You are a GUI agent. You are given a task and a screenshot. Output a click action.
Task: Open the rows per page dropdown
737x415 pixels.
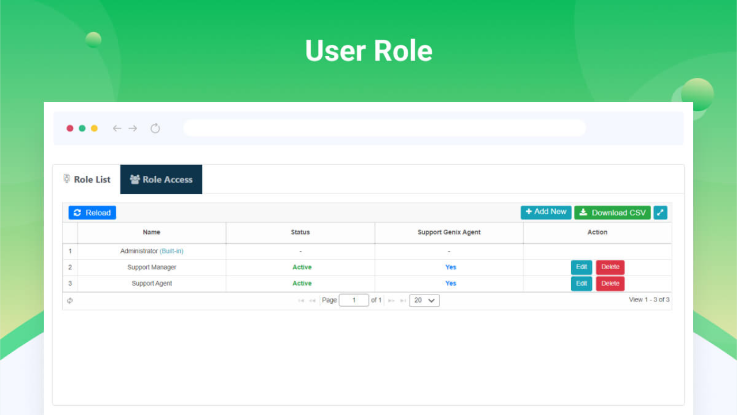click(x=424, y=300)
